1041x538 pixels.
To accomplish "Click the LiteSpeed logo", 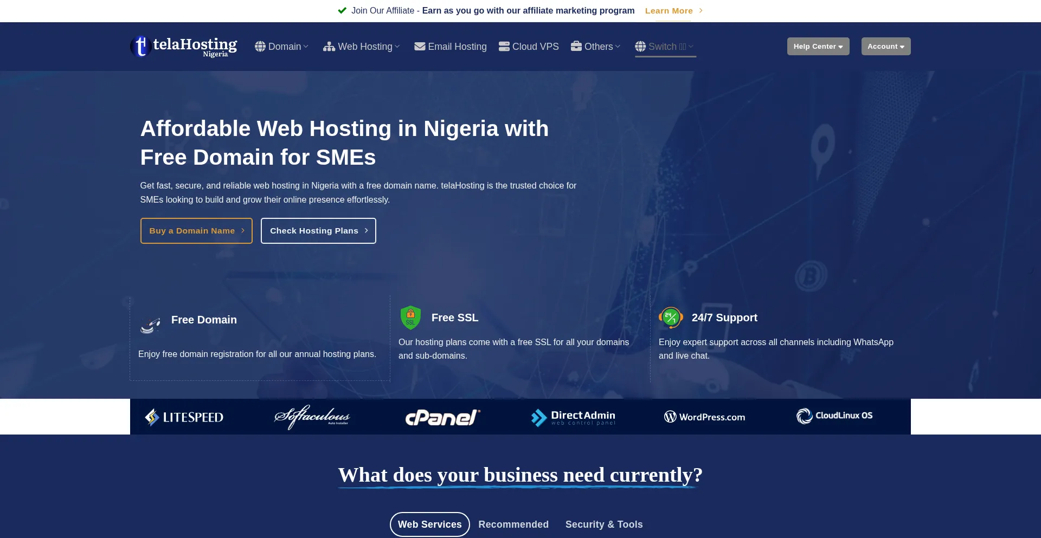I will (x=184, y=417).
